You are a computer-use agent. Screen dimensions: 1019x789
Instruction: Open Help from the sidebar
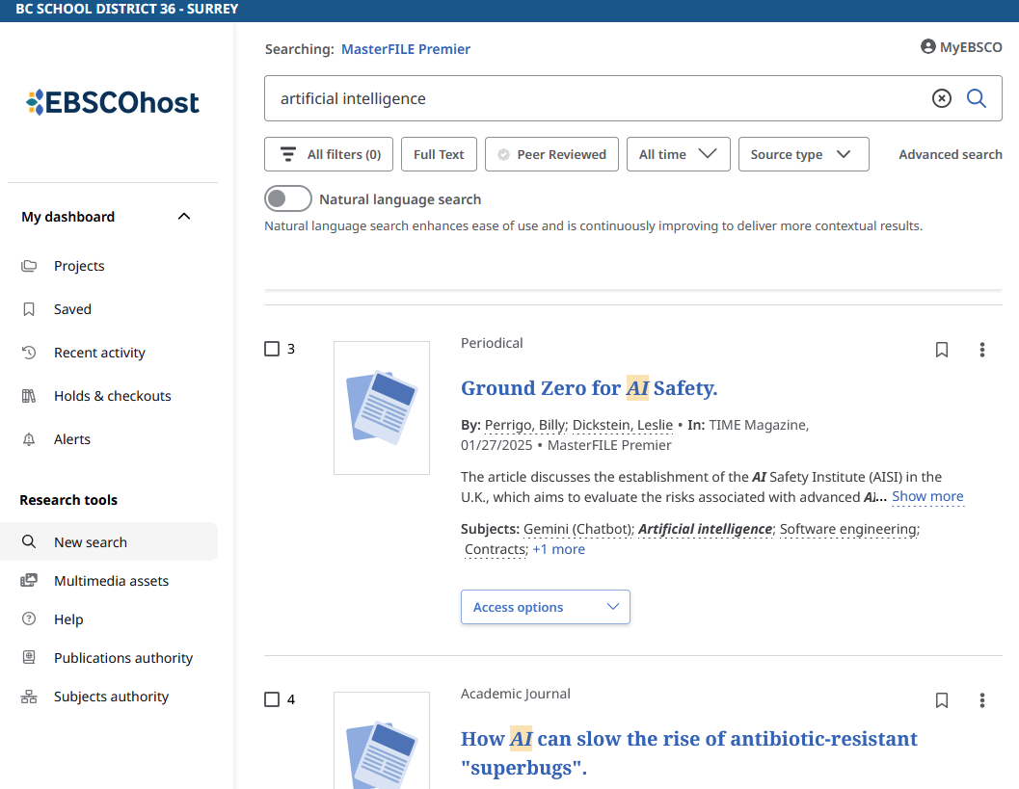[x=68, y=619]
